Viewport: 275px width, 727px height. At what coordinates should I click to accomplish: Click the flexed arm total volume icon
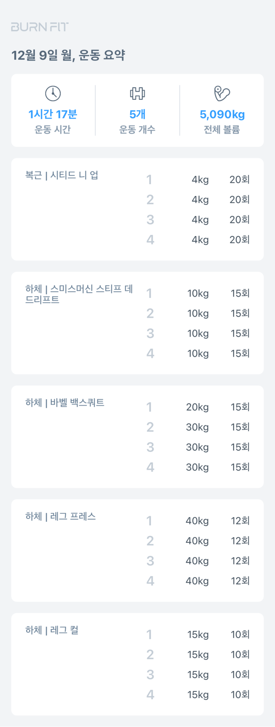tap(222, 93)
